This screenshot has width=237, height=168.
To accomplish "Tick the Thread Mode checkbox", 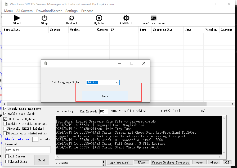I will [7, 161].
